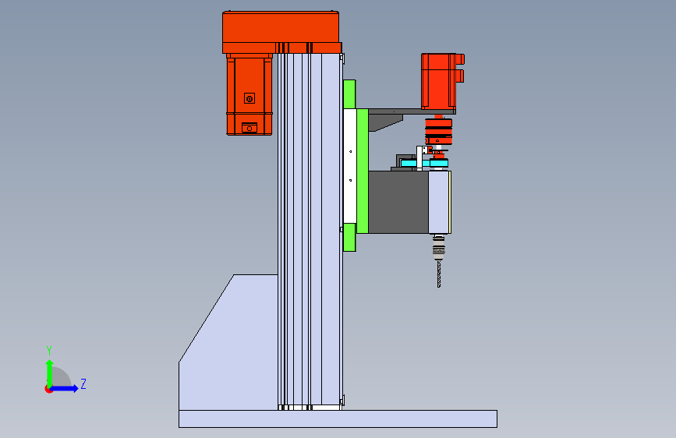
Task: Select the large orange top drive housing
Action: [x=281, y=32]
